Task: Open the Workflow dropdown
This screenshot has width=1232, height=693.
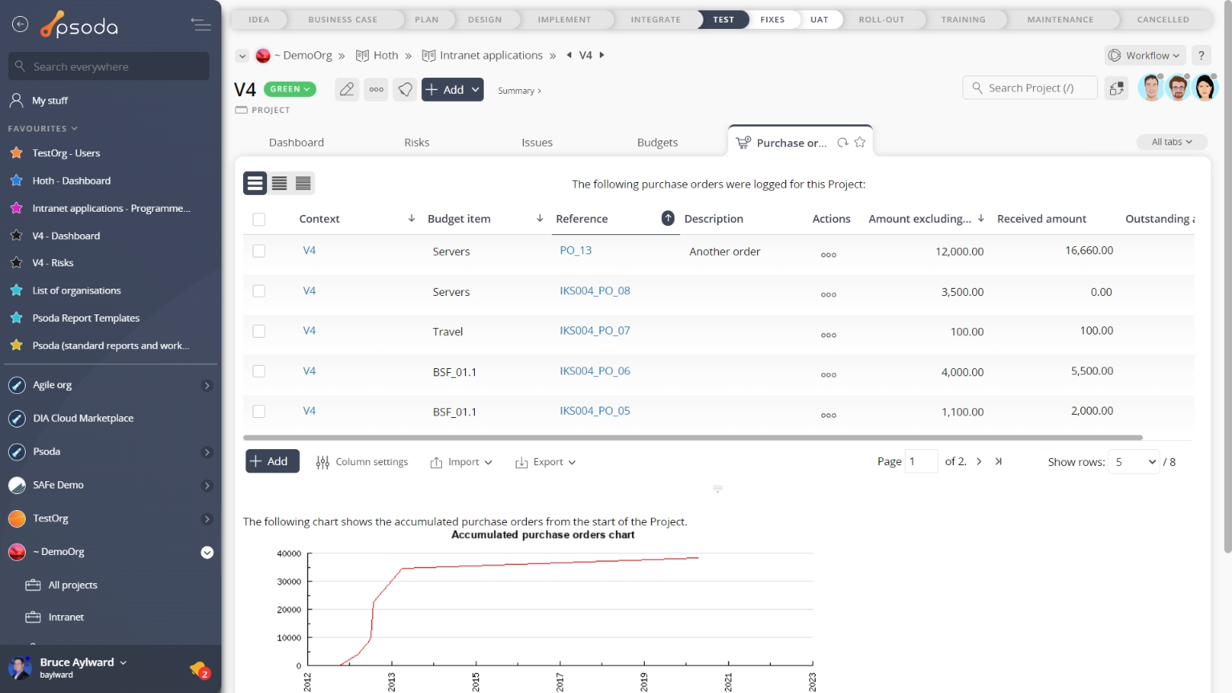Action: point(1145,55)
